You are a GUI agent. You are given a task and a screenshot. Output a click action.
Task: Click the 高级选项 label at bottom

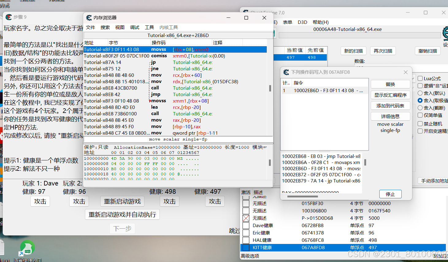tap(250, 256)
